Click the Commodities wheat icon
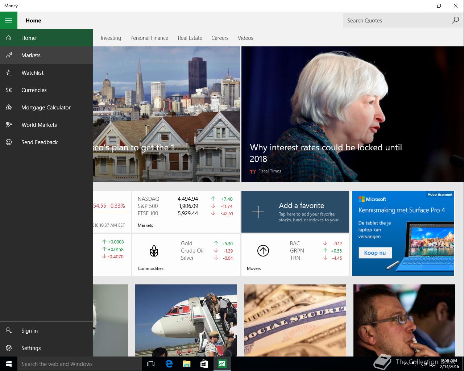The width and height of the screenshot is (464, 371). coord(154,251)
